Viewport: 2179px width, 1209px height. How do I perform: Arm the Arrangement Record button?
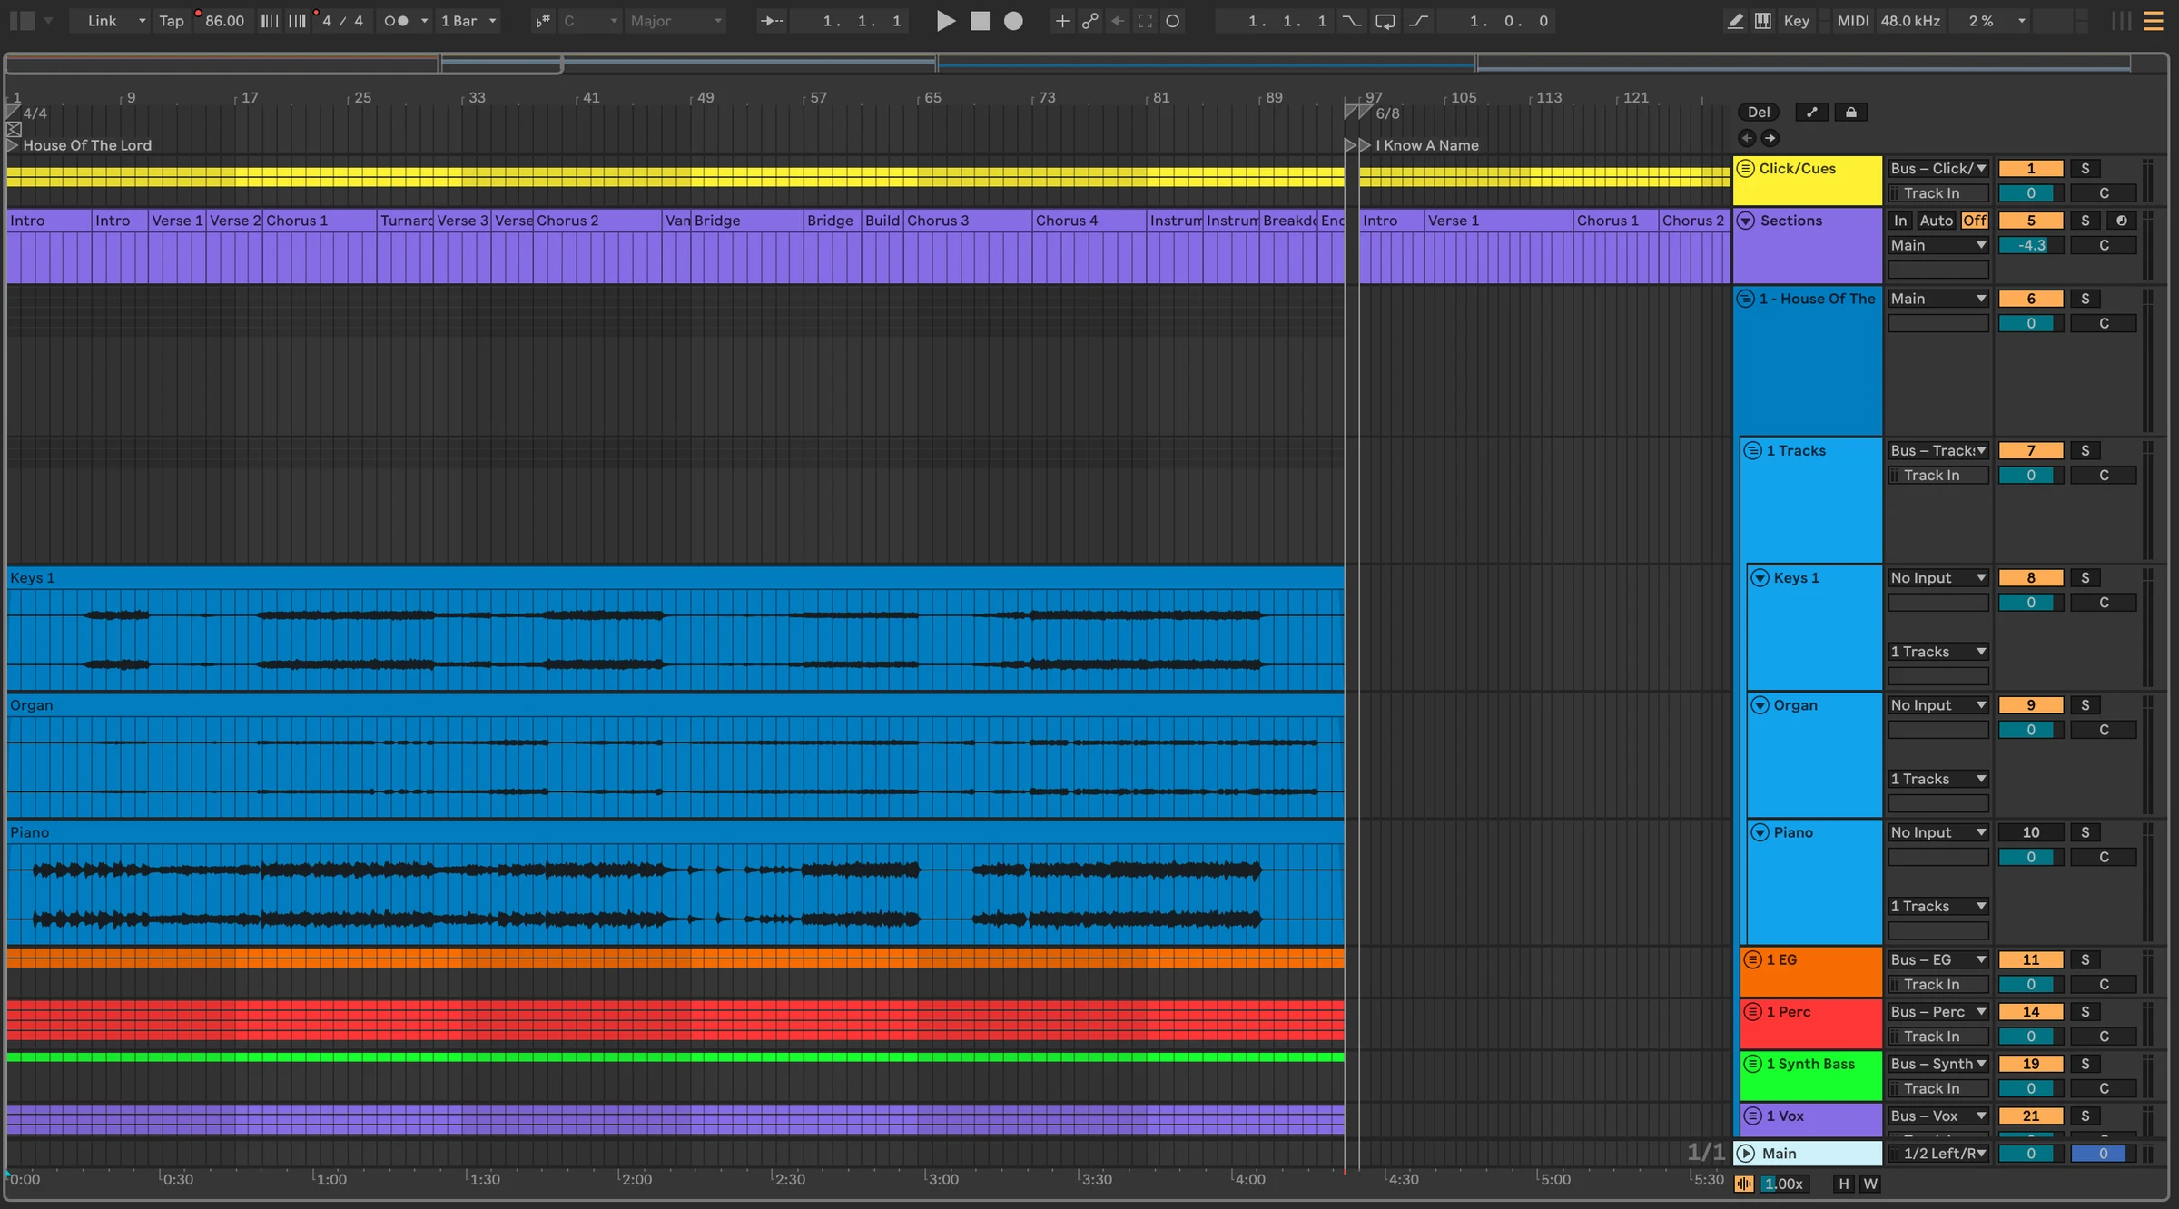1013,21
